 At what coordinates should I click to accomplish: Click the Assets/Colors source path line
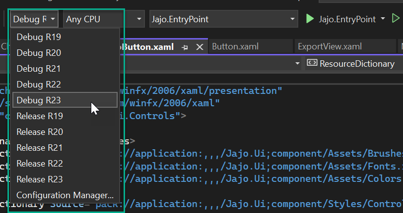click(x=261, y=179)
